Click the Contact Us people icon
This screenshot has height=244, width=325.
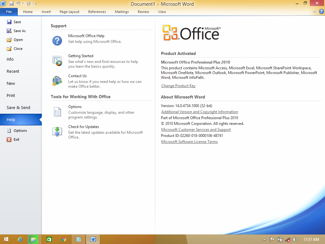pyautogui.click(x=57, y=81)
